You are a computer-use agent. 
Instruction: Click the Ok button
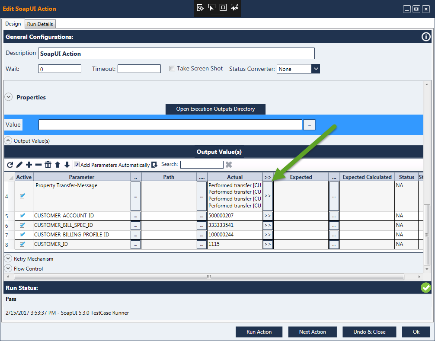(416, 332)
